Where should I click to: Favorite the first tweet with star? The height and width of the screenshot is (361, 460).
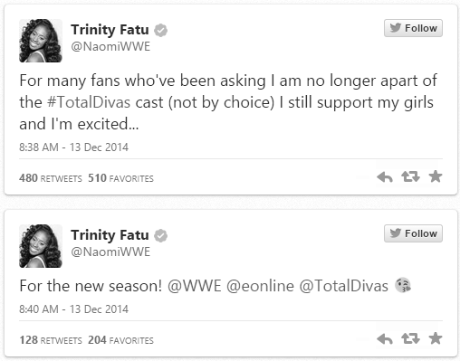[x=436, y=176]
